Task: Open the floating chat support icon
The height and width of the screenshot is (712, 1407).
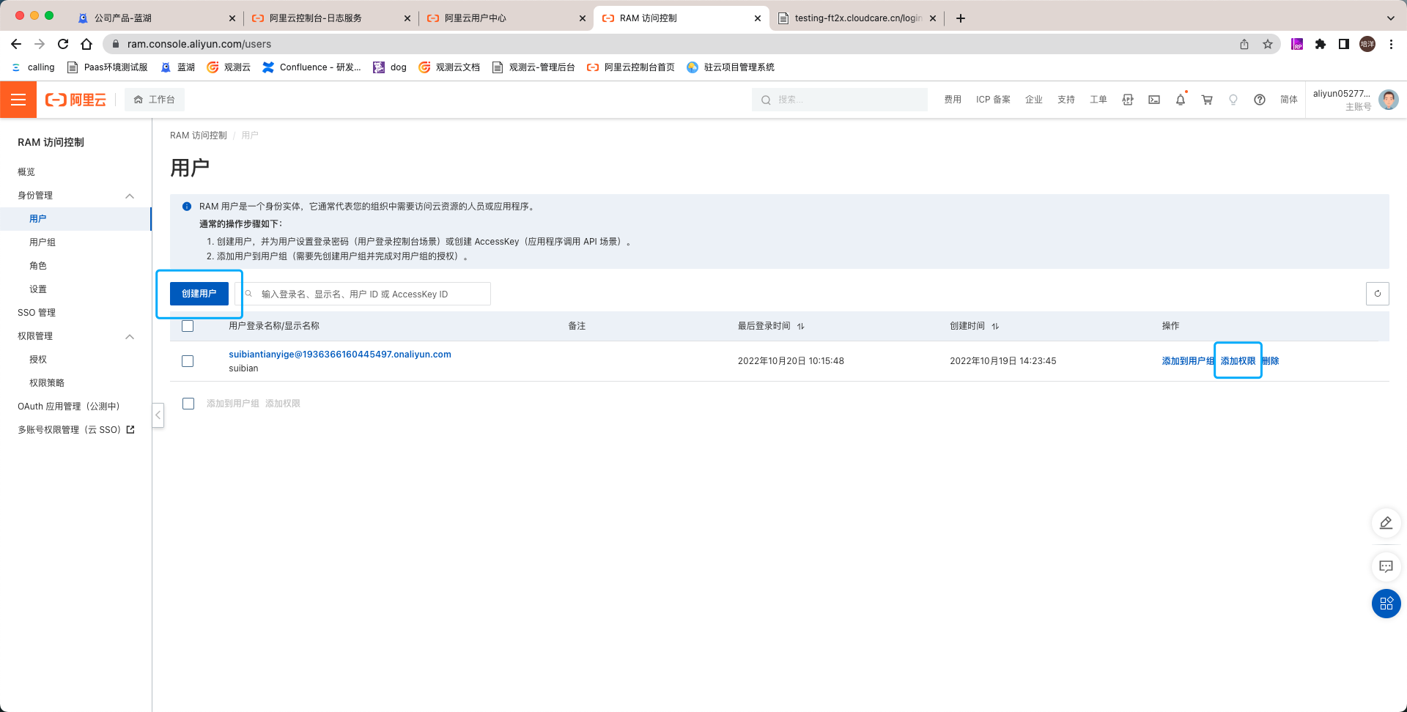Action: click(1386, 566)
